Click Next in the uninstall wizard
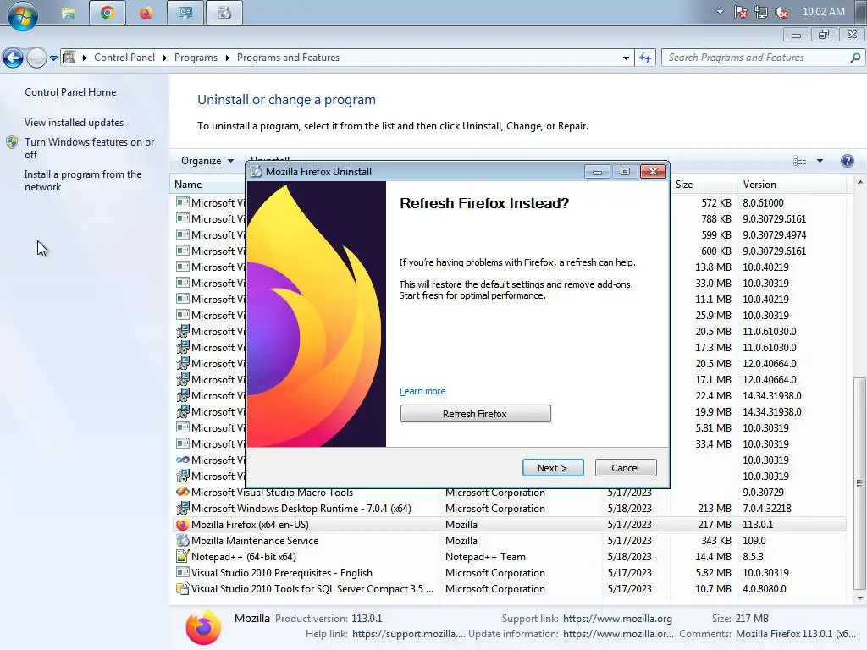 pyautogui.click(x=553, y=467)
